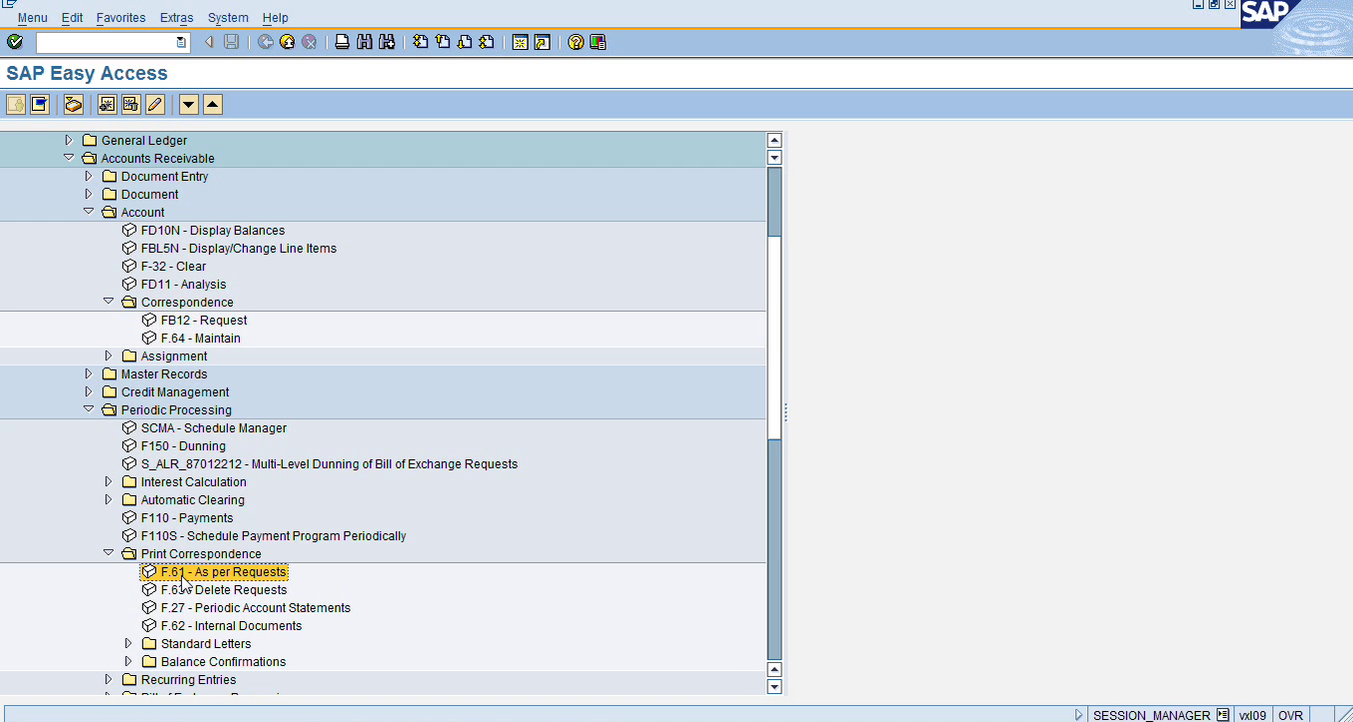Select FB12 - Request transaction
The image size is (1353, 722).
[x=204, y=320]
